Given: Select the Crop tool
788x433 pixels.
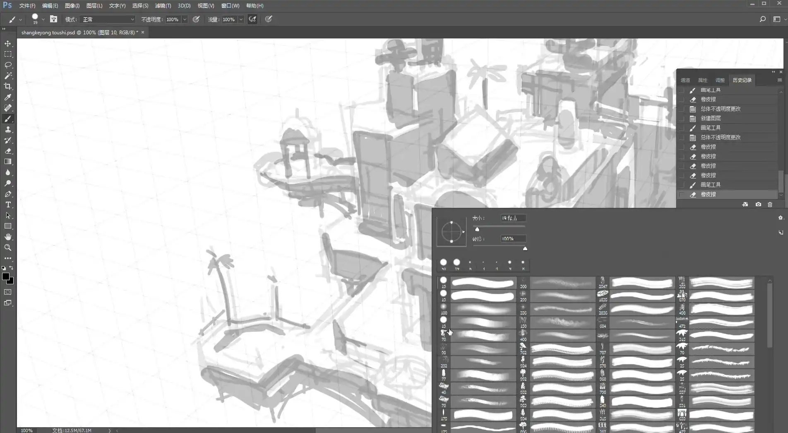Looking at the screenshot, I should tap(8, 86).
